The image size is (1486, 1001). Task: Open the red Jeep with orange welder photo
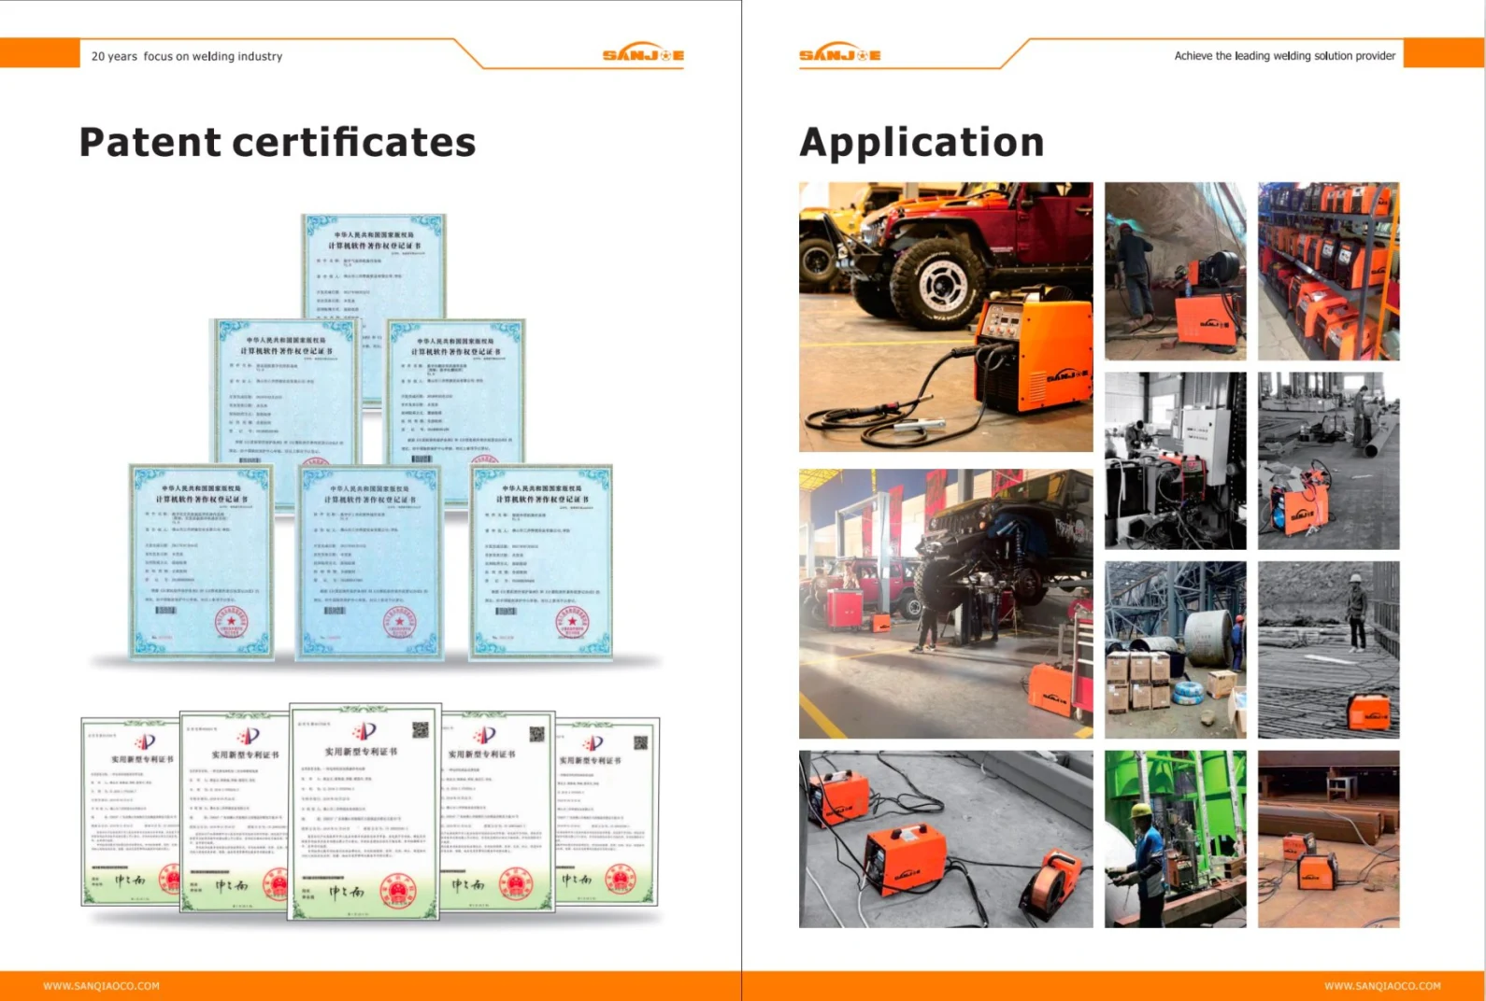coord(945,317)
